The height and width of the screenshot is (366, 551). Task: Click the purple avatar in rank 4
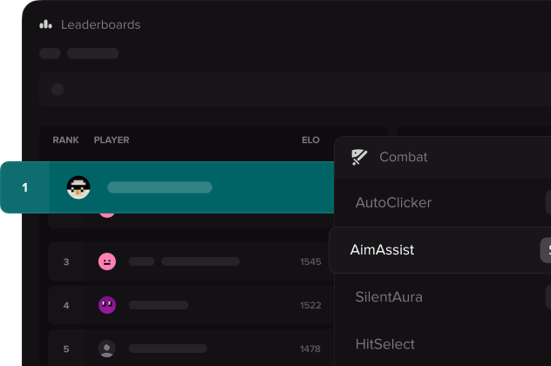click(x=107, y=305)
